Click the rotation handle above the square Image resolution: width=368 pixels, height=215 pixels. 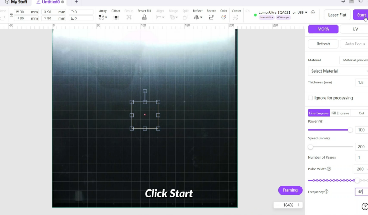pyautogui.click(x=145, y=91)
